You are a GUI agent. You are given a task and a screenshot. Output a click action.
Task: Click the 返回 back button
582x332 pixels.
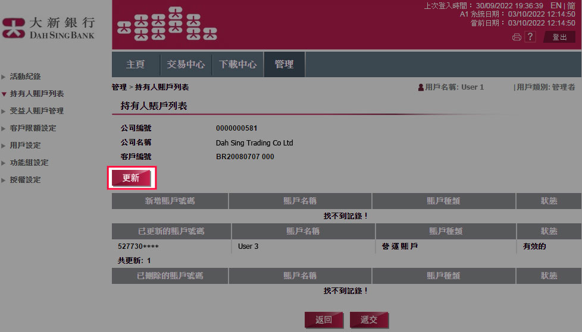324,320
